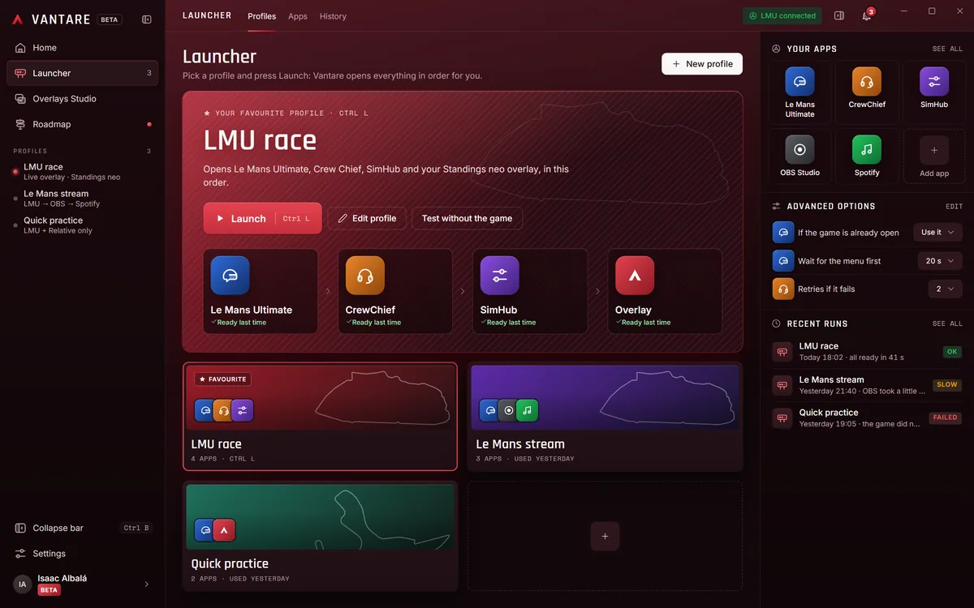Click the Your Apps header icon
The image size is (974, 608).
pos(777,49)
